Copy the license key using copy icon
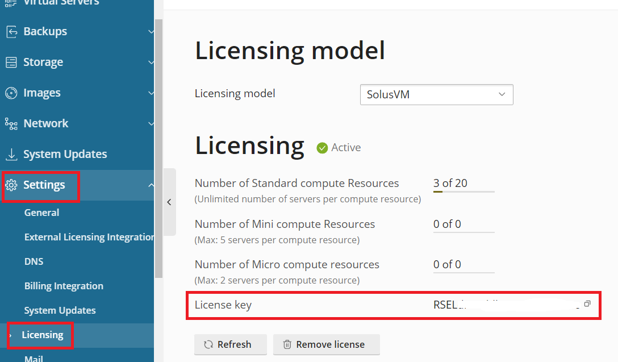Viewport: 618px width, 362px height. click(x=587, y=303)
